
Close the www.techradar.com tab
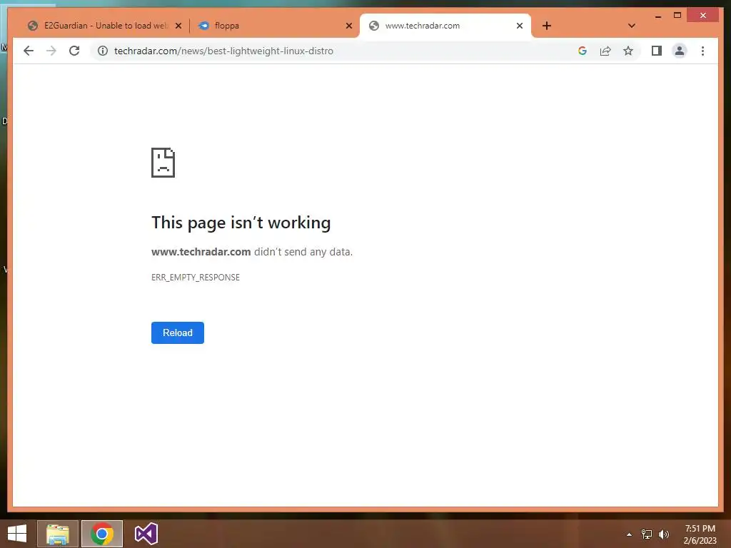pos(520,26)
